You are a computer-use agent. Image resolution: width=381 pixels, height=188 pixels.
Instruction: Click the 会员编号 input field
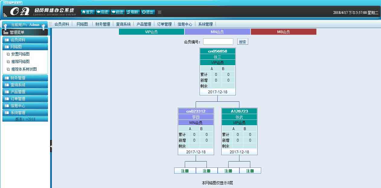[218, 42]
